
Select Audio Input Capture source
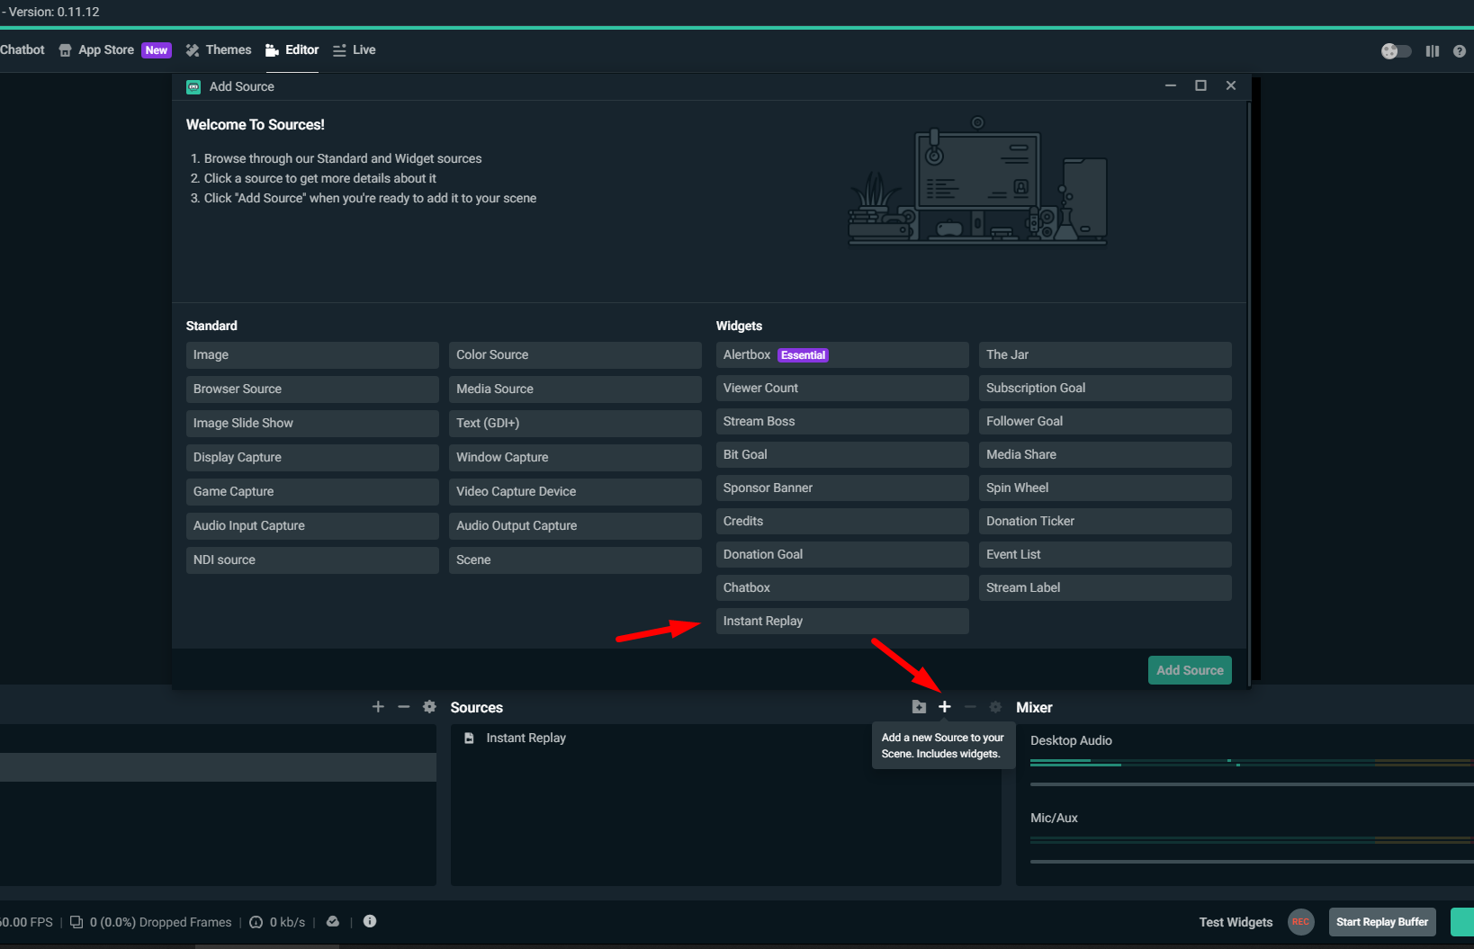tap(312, 525)
